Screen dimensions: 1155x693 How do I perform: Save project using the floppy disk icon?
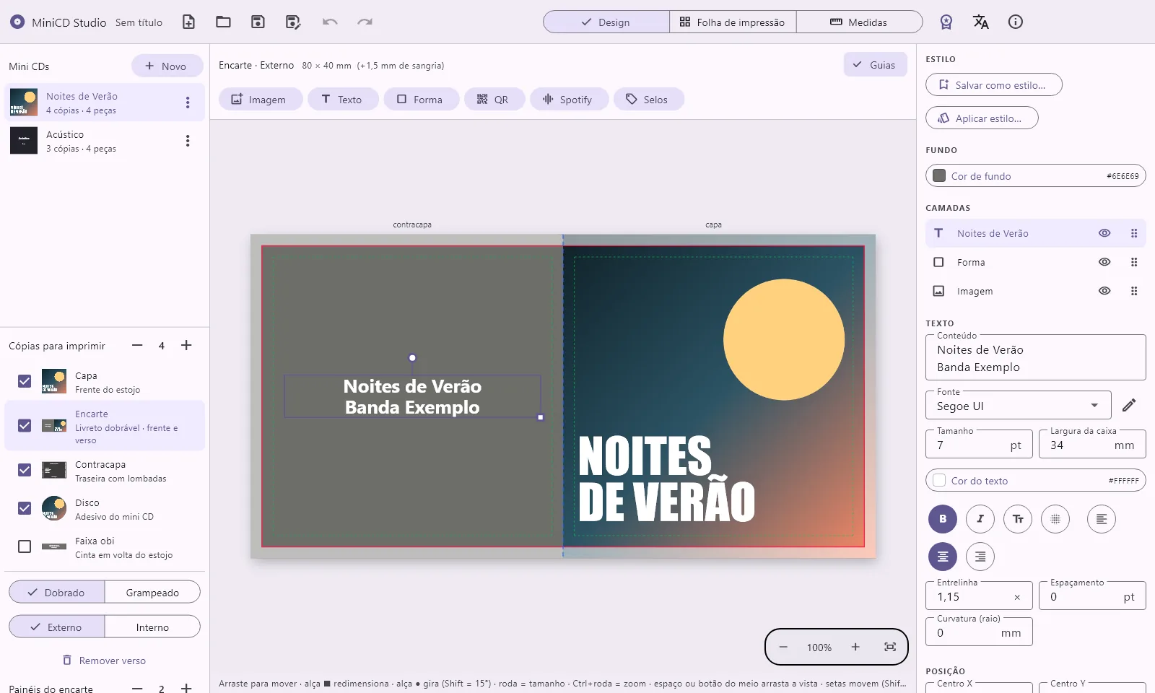[258, 22]
